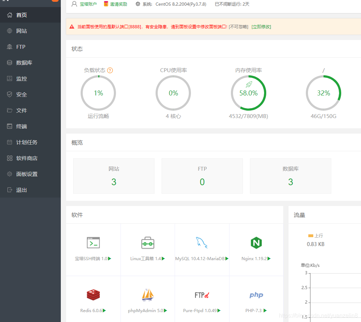This screenshot has width=361, height=322.
Task: Click the Nginx hexagon logo
Action: (x=256, y=243)
